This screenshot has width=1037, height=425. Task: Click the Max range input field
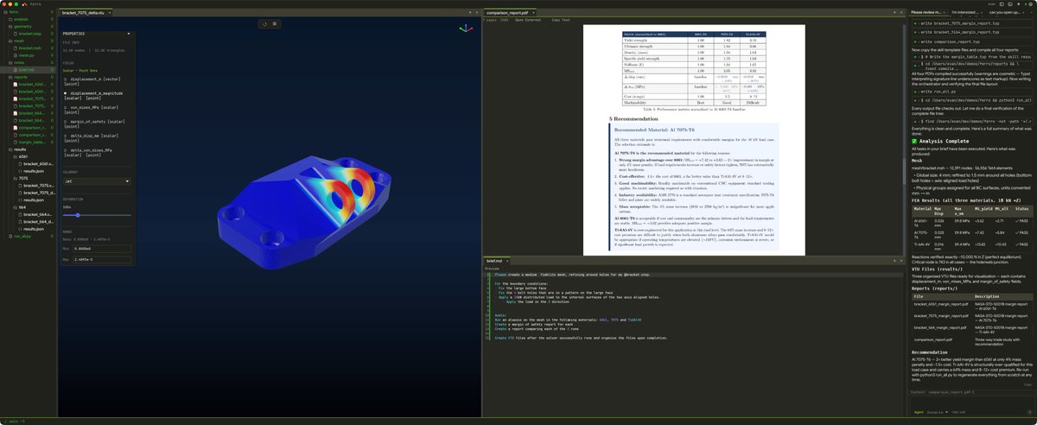[102, 259]
